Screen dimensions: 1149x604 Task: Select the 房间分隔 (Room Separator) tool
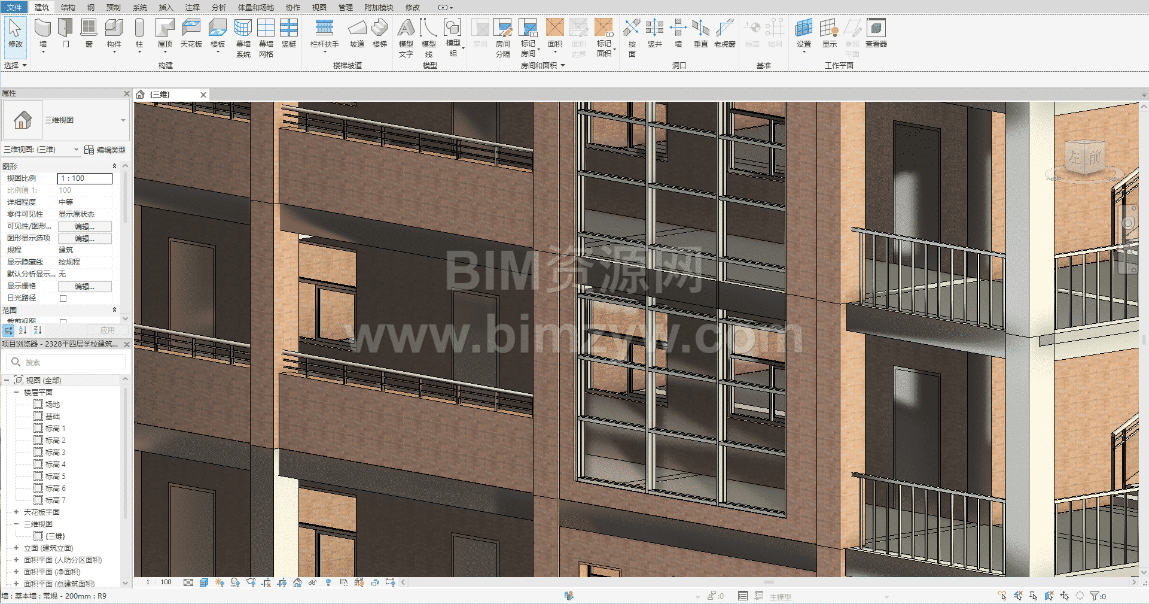click(x=503, y=37)
